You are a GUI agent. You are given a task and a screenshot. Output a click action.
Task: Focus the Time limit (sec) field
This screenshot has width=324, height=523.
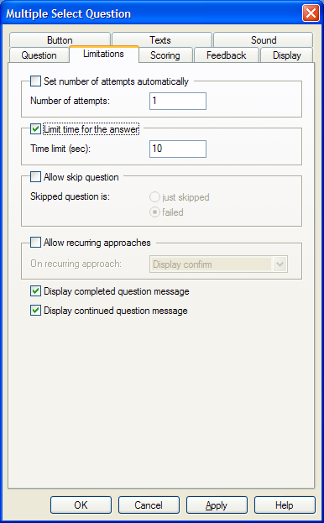tap(178, 149)
